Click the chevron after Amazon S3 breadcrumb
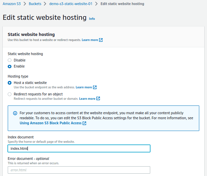This screenshot has width=207, height=176. pos(25,4)
